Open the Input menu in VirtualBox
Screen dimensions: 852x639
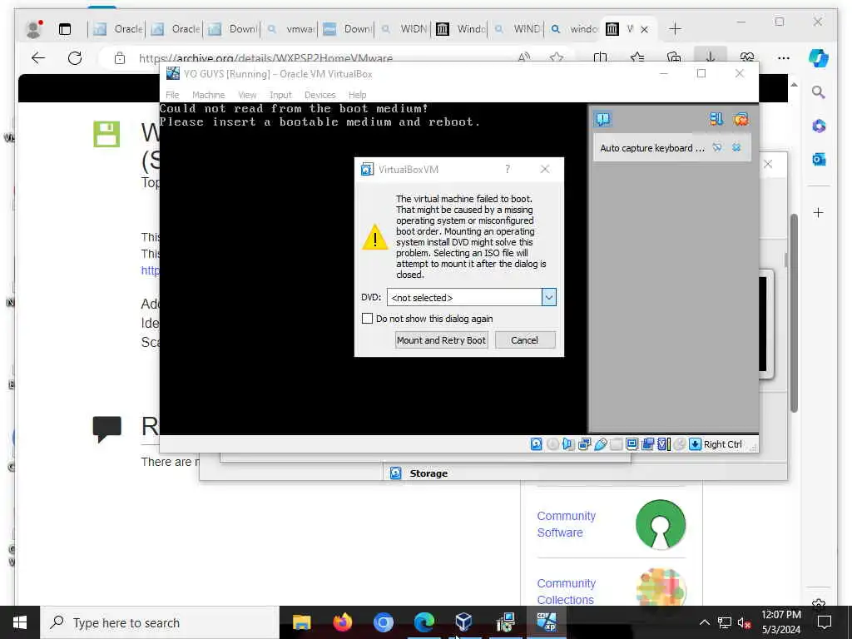pyautogui.click(x=280, y=95)
